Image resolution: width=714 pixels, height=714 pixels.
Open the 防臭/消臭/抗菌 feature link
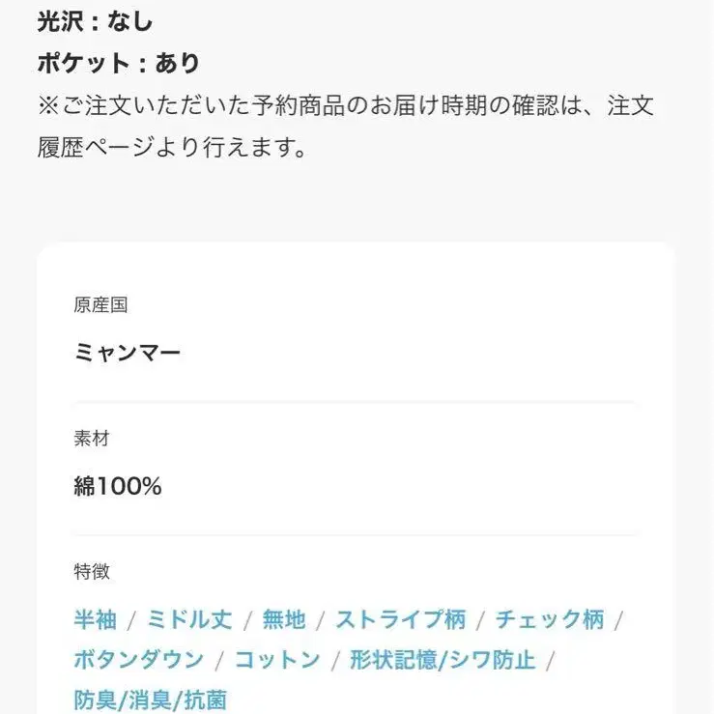(151, 700)
